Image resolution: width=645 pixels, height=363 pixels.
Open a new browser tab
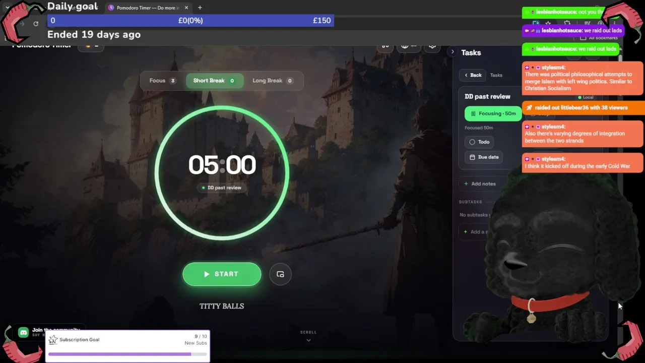click(200, 8)
